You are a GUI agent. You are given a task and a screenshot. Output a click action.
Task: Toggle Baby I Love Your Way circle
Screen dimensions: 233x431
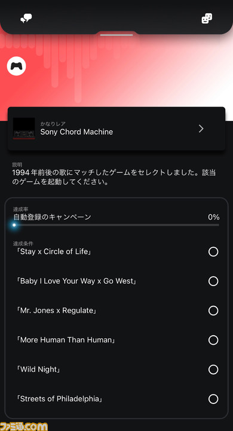213,281
